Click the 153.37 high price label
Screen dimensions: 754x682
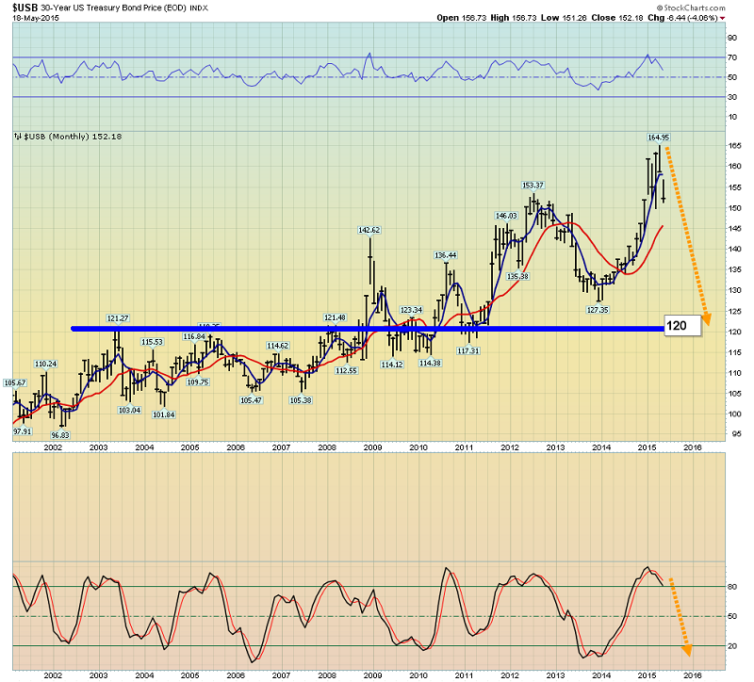coord(534,185)
